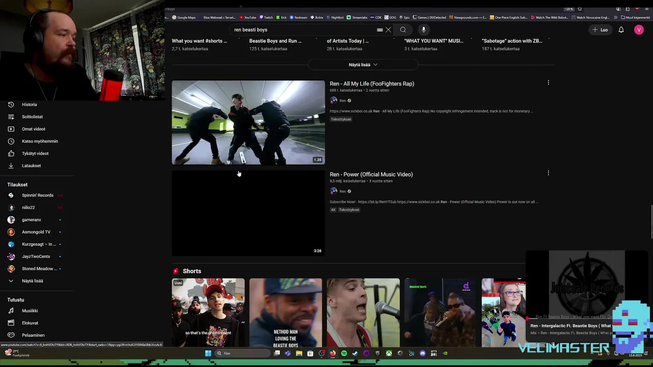Open 'Beastie Boys and Run ...' video title

pyautogui.click(x=275, y=41)
